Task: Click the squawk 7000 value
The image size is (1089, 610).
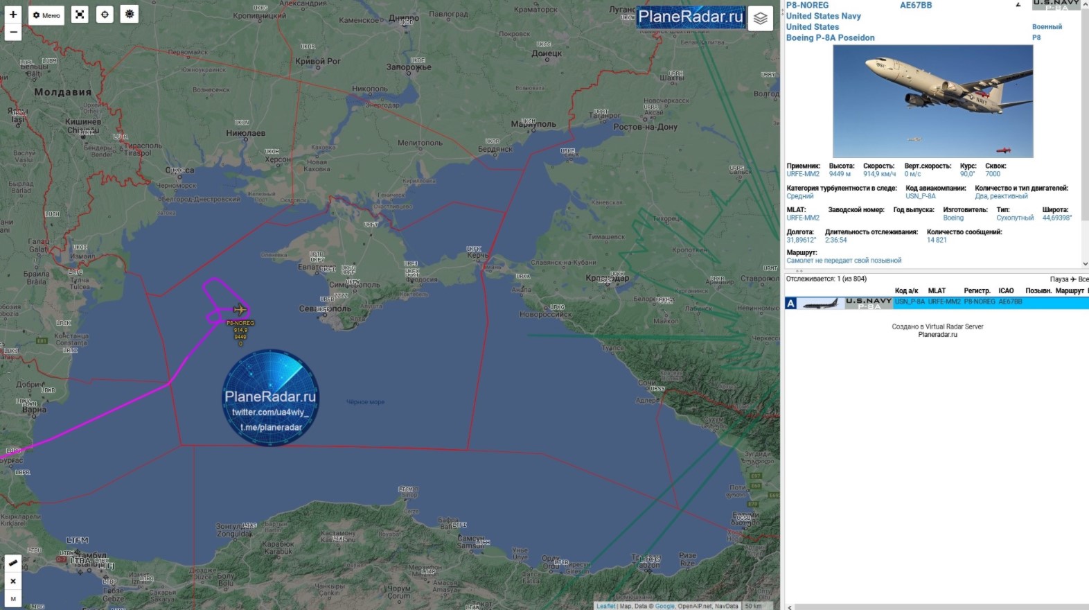Action: [993, 174]
